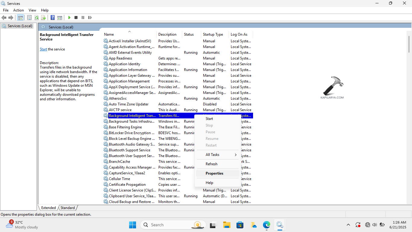Click the Refresh toolbar icon

point(36,18)
